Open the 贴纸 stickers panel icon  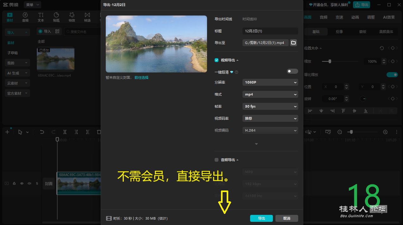click(56, 17)
